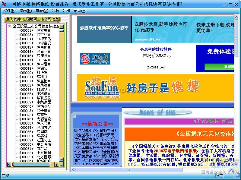Select stock (000055) 深圳方大
The height and width of the screenshot is (180, 241).
35,128
